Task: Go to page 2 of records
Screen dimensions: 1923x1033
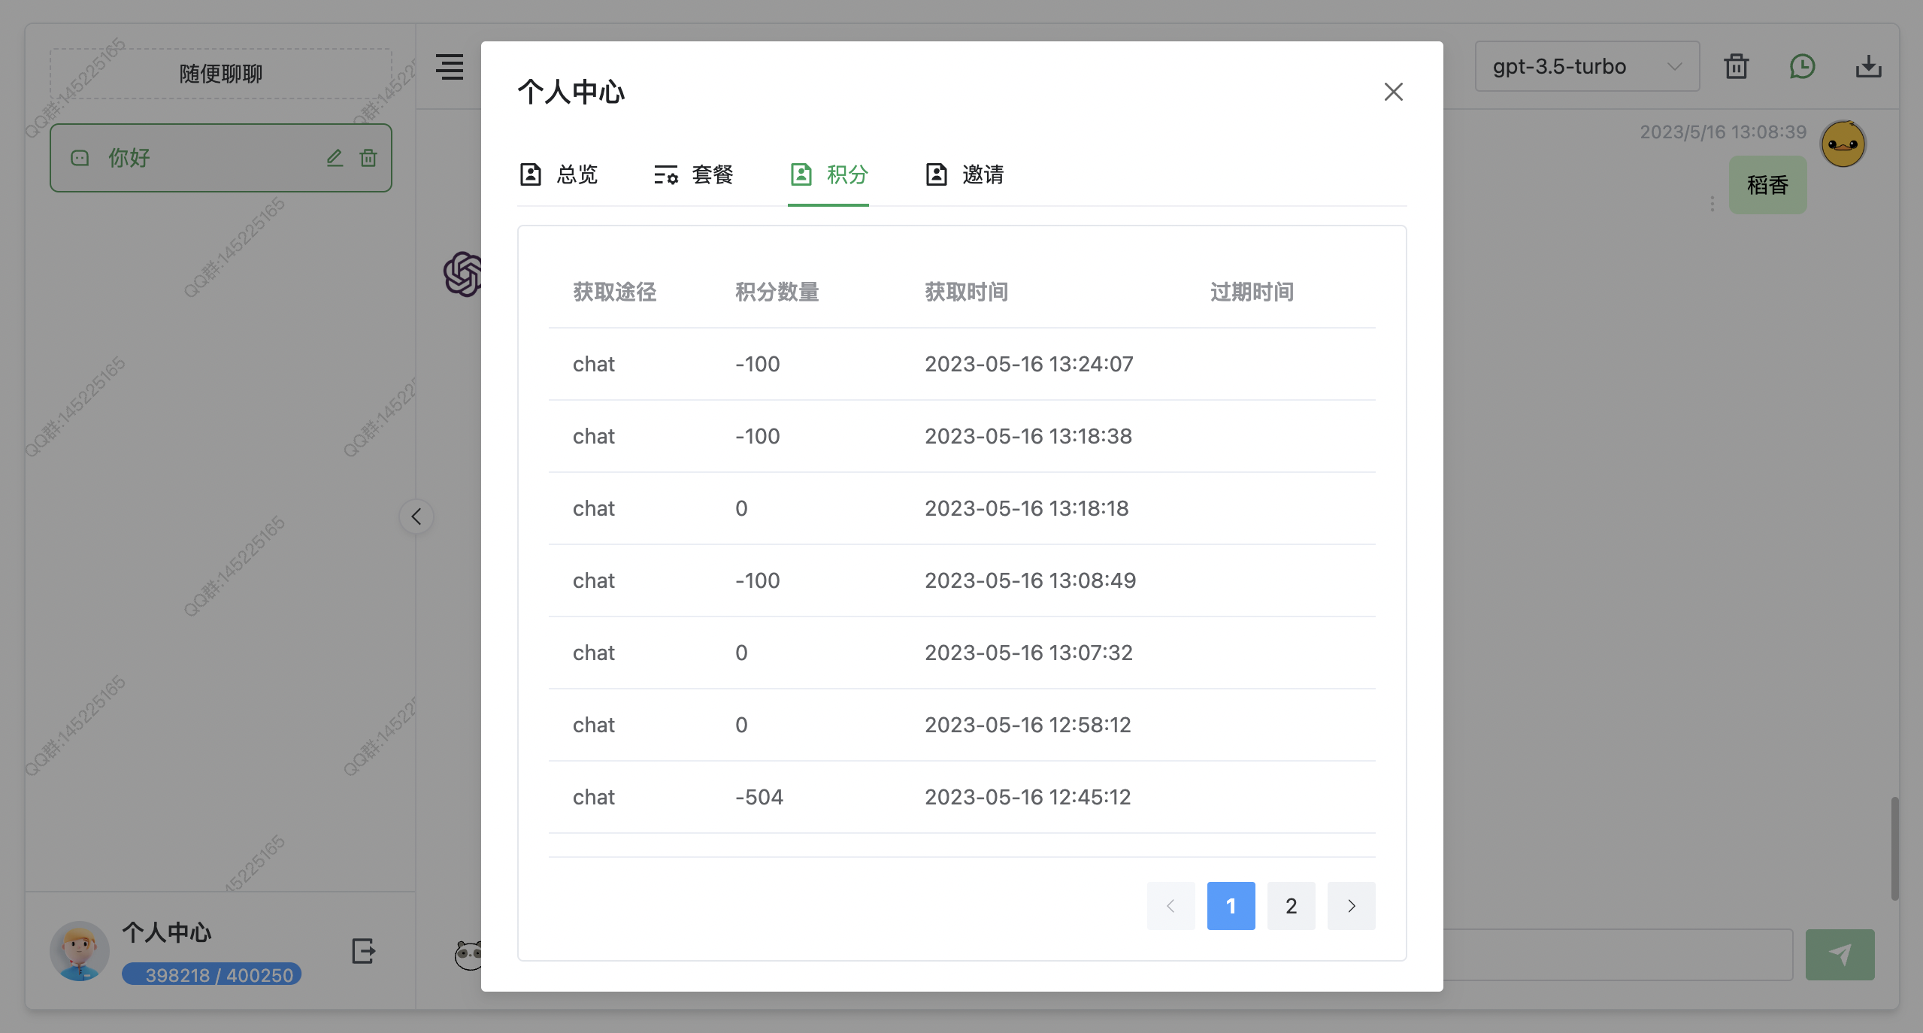Action: [1291, 906]
